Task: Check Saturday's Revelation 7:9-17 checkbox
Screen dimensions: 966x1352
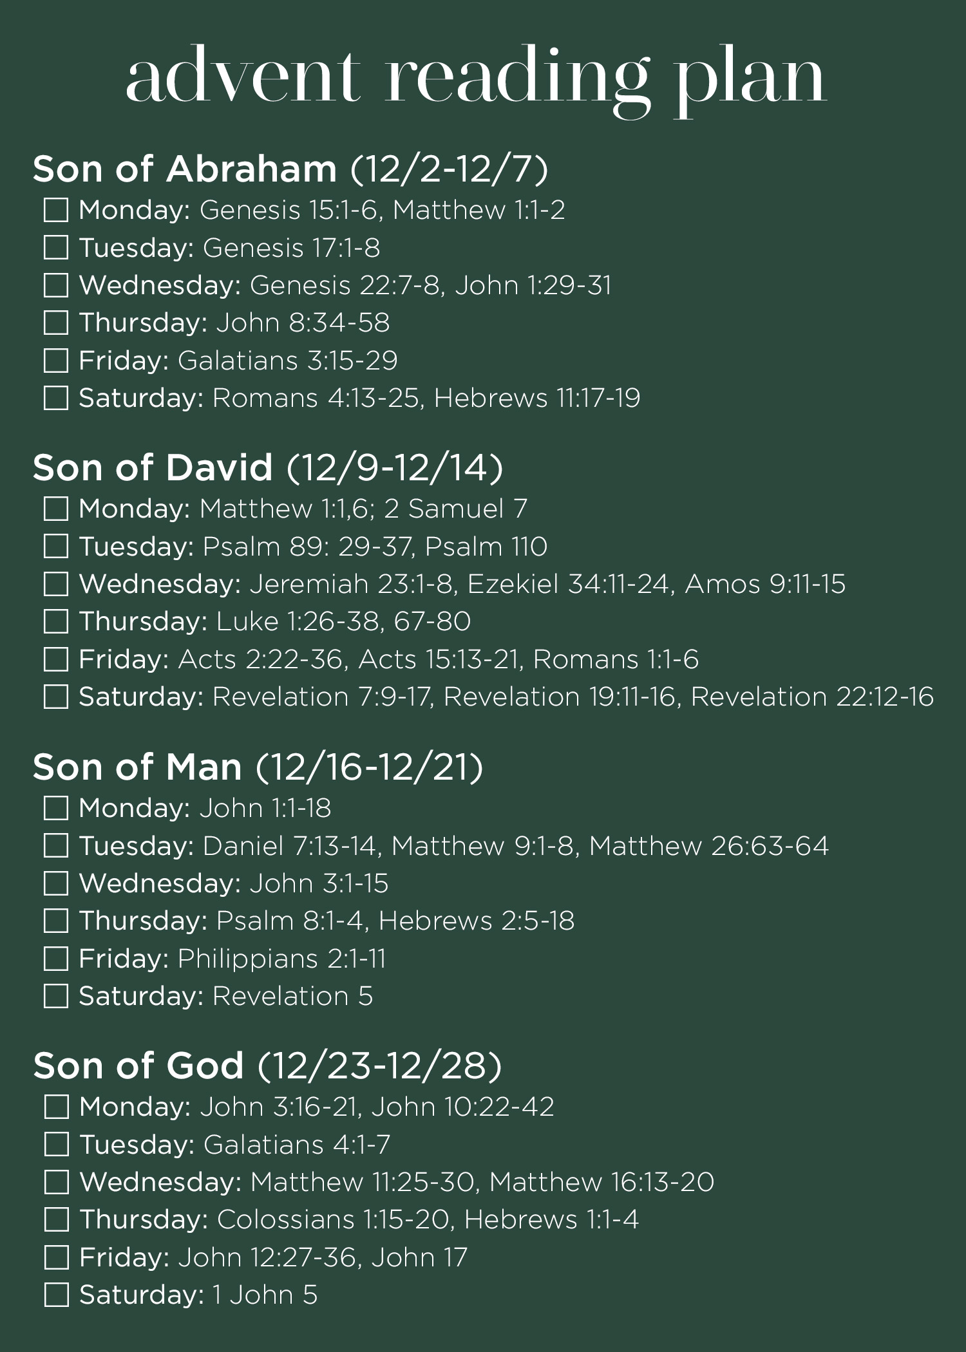Action: (x=56, y=697)
